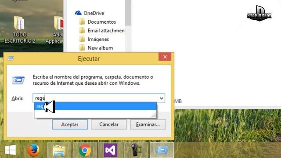Viewport: 281px width, 158px height.
Task: Open File Explorer from the taskbar
Action: click(x=59, y=150)
